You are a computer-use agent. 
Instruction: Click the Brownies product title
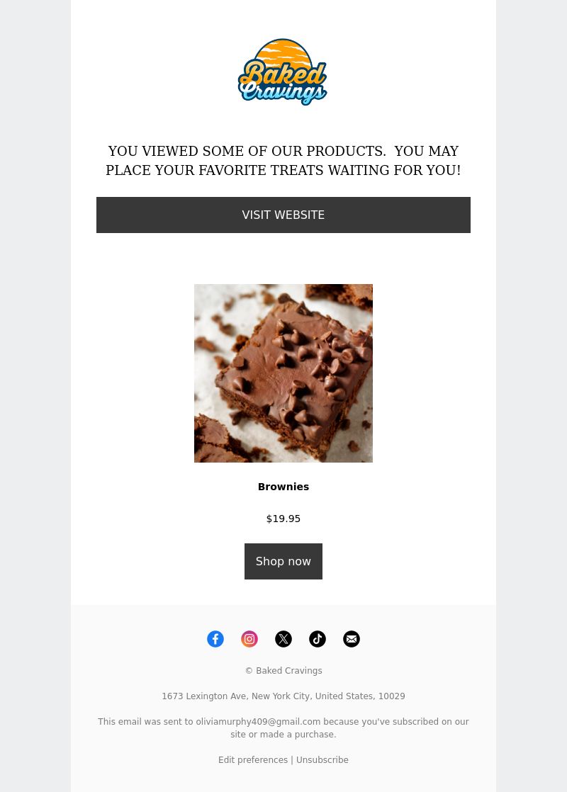[x=283, y=487]
